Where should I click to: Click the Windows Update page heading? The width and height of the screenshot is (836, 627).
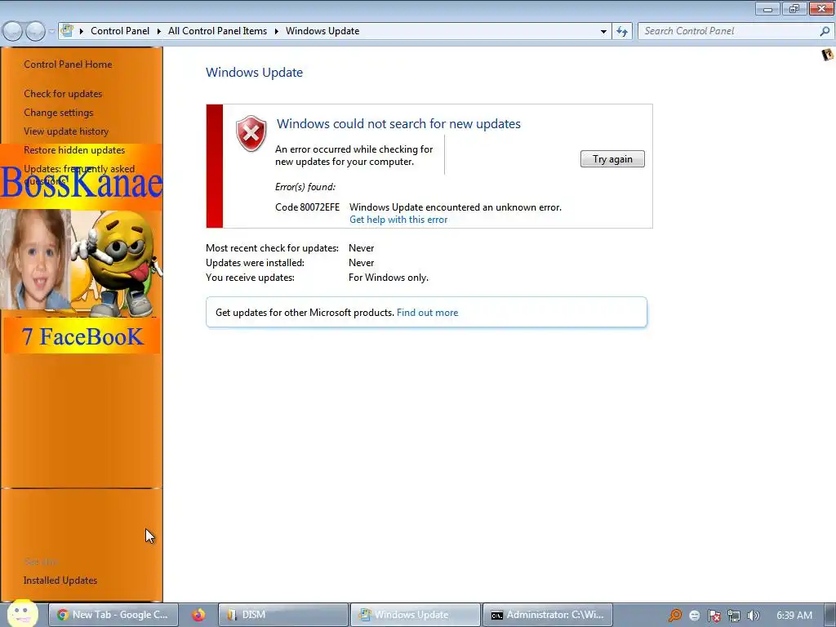coord(255,73)
